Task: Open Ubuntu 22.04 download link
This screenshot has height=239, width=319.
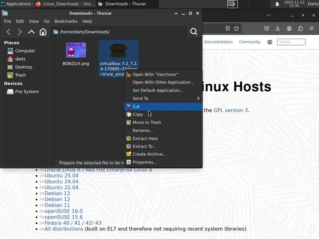Action: pos(61,188)
